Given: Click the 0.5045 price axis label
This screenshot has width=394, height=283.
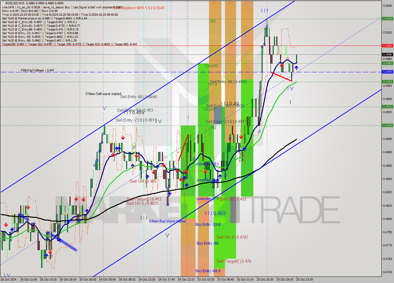Looking at the screenshot, I should (x=387, y=6).
